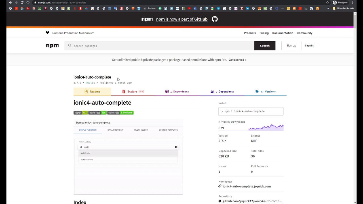Click the demo GIF preview image
The width and height of the screenshot is (363, 204).
[128, 157]
